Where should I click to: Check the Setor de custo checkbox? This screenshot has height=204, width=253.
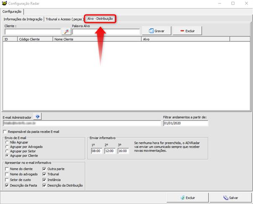7,180
